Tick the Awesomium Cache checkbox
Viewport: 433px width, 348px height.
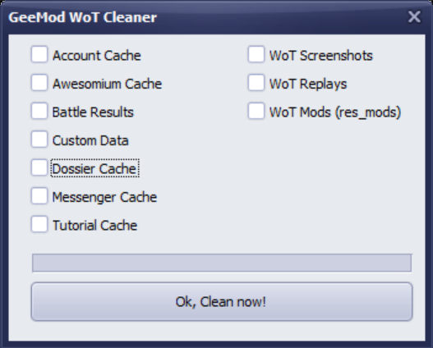(39, 83)
